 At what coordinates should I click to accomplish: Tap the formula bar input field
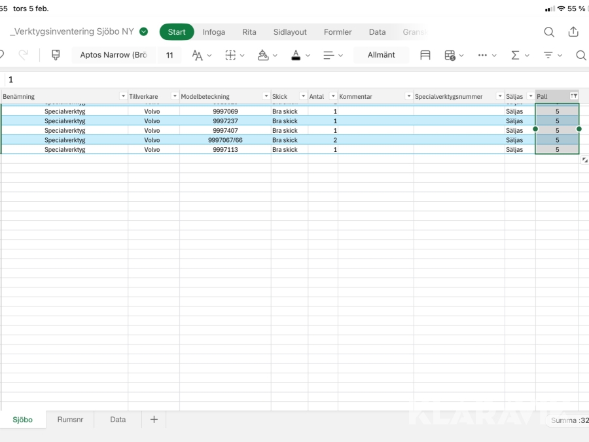pos(294,79)
